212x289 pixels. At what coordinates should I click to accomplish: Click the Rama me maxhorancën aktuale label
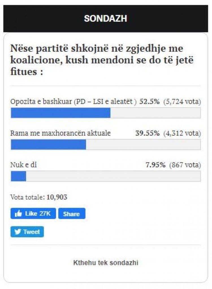60,133
